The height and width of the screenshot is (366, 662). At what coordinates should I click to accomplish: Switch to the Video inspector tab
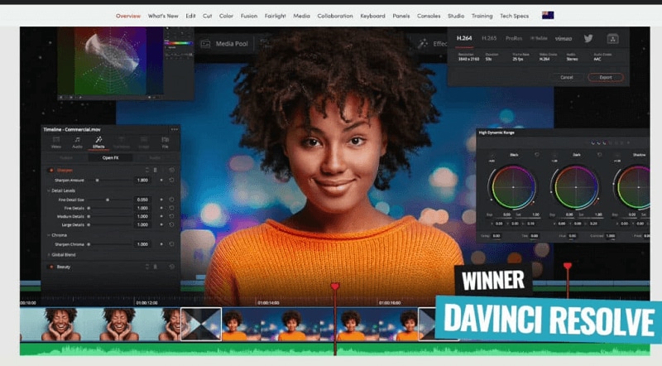tap(55, 142)
